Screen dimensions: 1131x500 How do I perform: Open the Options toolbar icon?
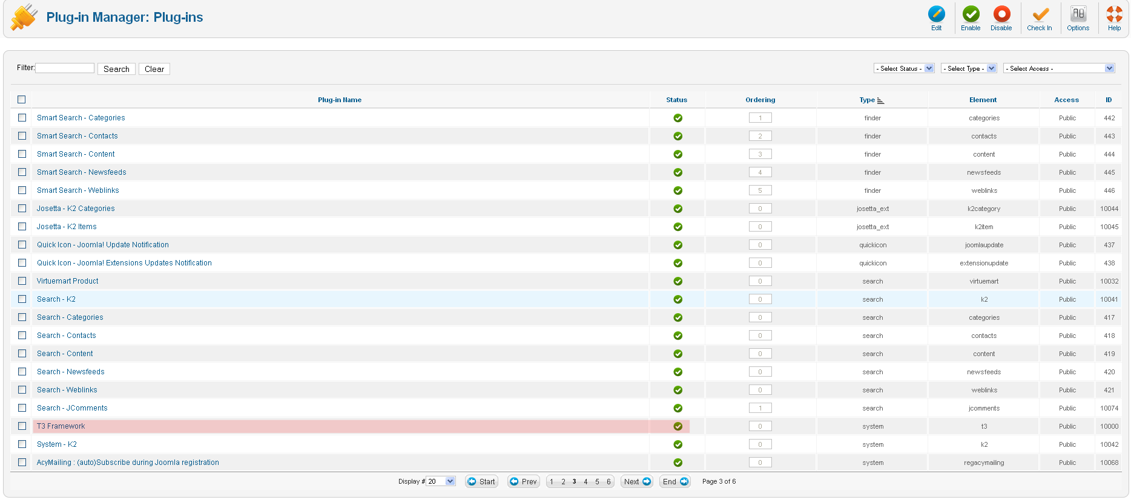point(1078,15)
